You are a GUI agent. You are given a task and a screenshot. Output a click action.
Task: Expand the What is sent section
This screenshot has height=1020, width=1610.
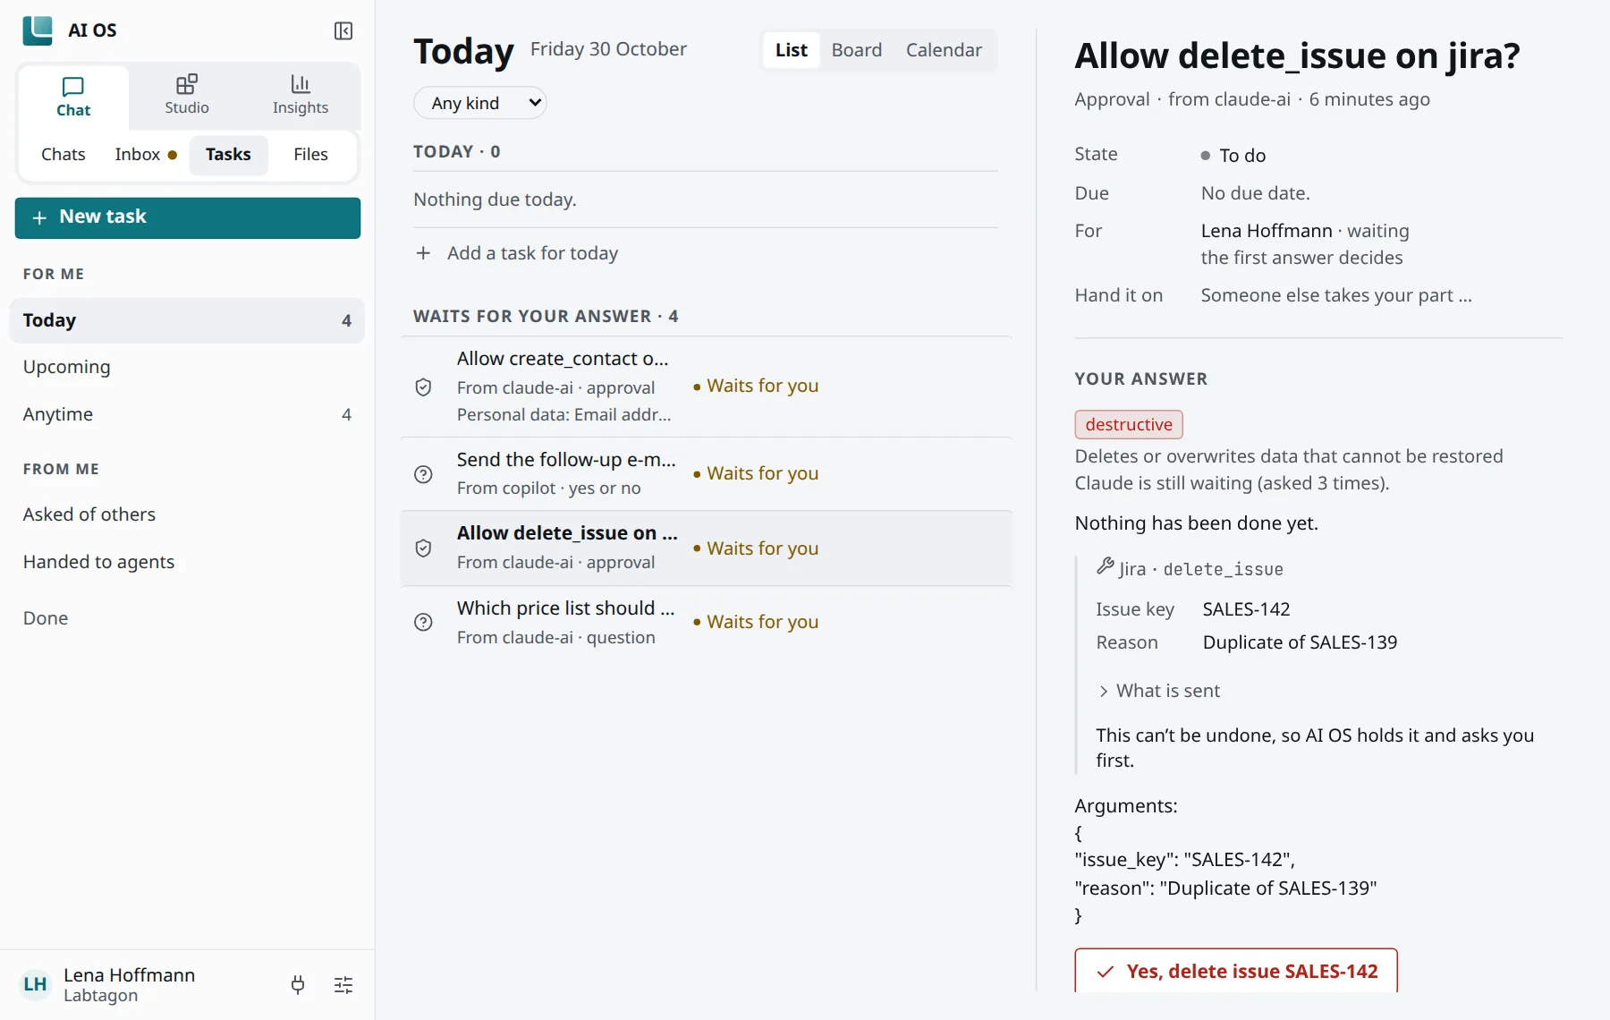coord(1160,691)
